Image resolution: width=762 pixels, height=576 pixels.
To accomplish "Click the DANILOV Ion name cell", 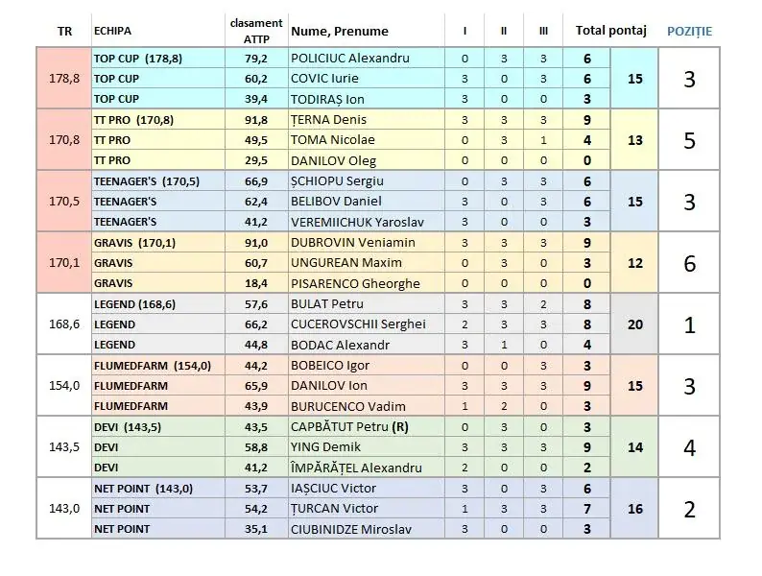I will (x=367, y=386).
